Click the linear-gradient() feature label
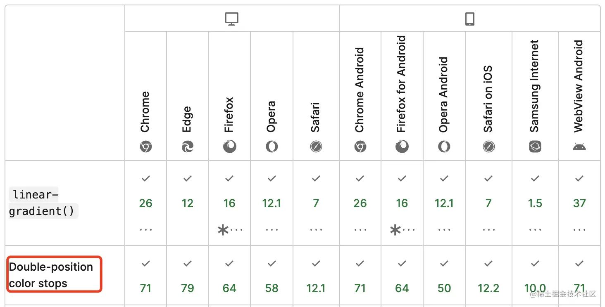This screenshot has width=605, height=307. pyautogui.click(x=43, y=203)
